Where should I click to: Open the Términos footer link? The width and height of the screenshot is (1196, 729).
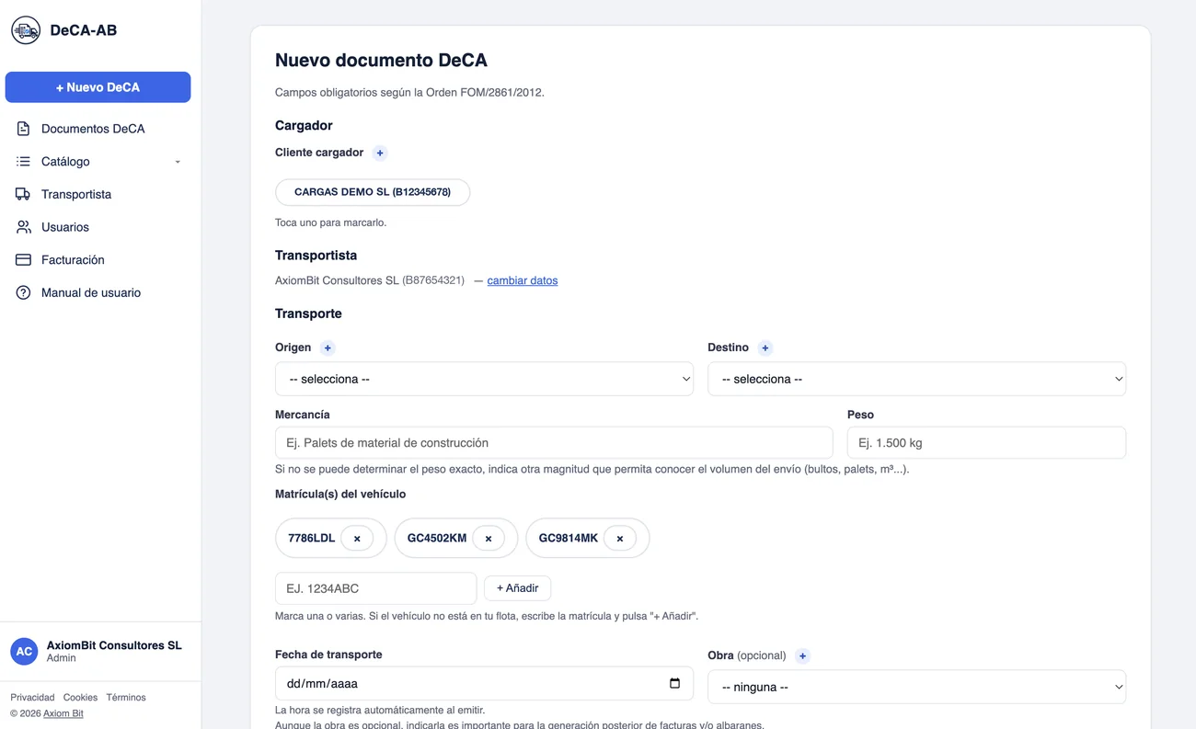126,698
